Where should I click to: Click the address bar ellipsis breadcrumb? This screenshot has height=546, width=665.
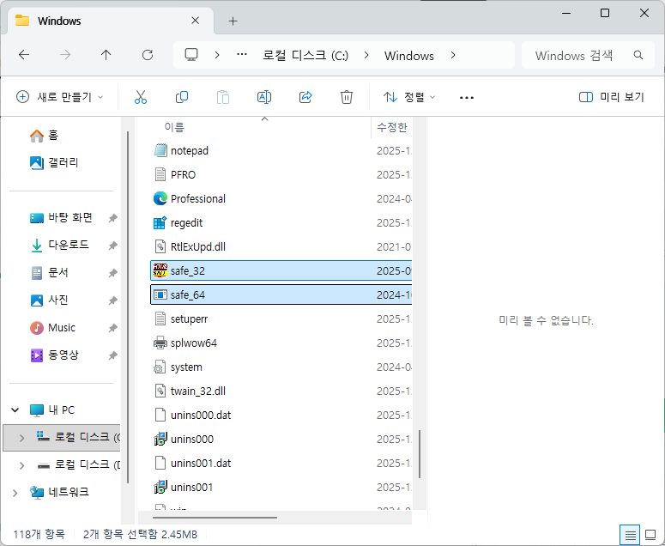coord(242,55)
